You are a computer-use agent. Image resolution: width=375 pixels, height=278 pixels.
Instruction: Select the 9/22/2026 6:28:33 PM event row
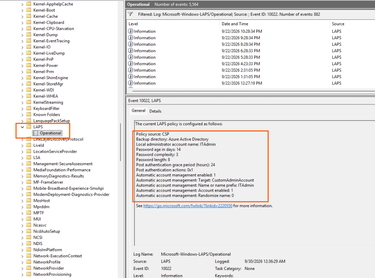coord(251,51)
